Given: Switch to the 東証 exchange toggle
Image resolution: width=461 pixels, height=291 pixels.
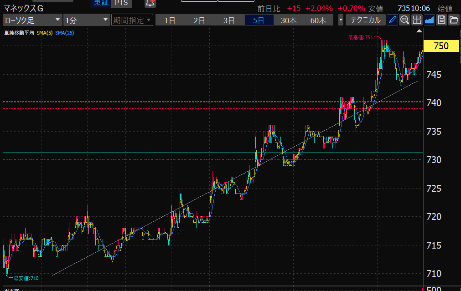Looking at the screenshot, I should coord(101,3).
